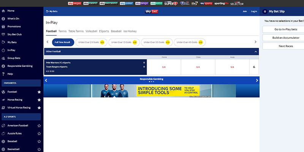This screenshot has width=304, height=152.
Task: Favourite Basketball using its star
Action: [39, 149]
